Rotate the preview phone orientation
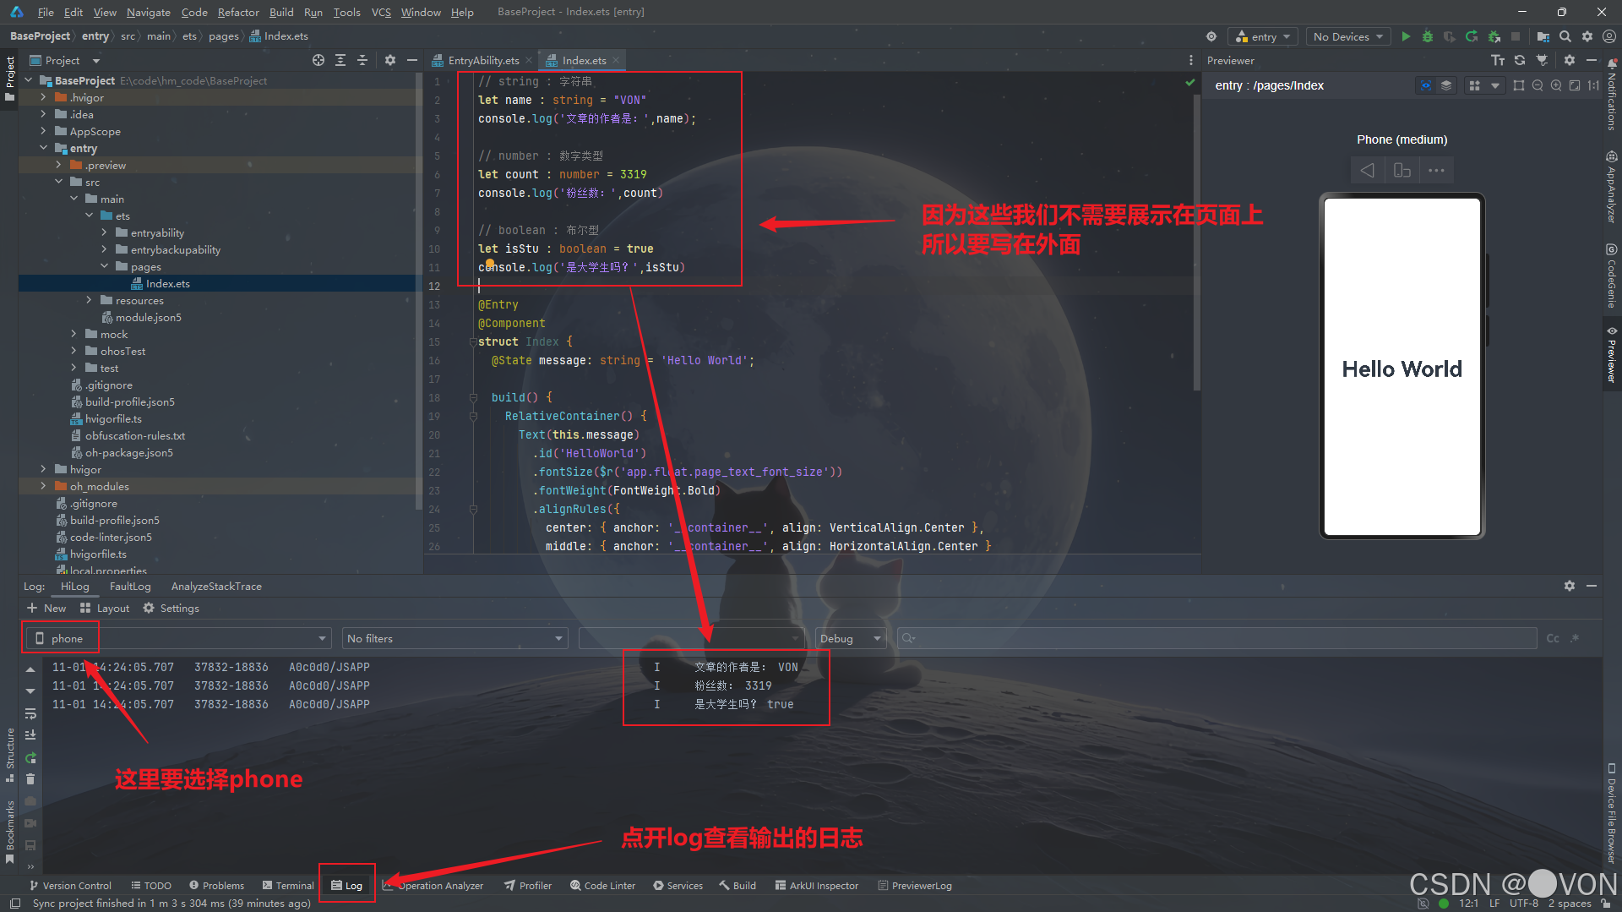 point(1402,170)
